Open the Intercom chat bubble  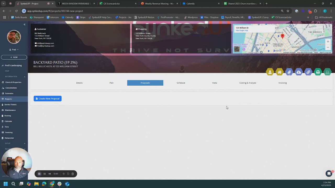click(329, 173)
